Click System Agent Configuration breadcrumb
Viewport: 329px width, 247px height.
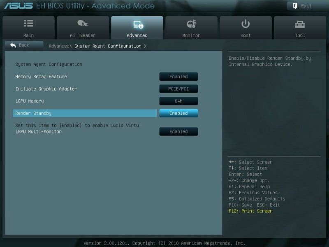(x=108, y=46)
